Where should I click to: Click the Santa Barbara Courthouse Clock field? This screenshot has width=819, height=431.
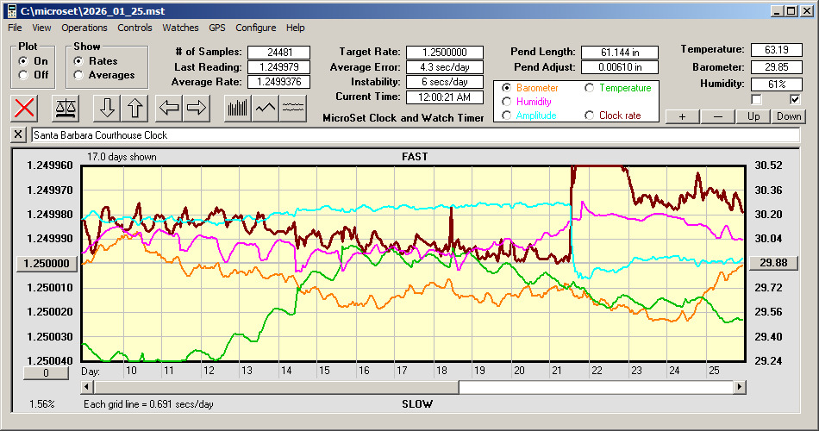point(414,135)
